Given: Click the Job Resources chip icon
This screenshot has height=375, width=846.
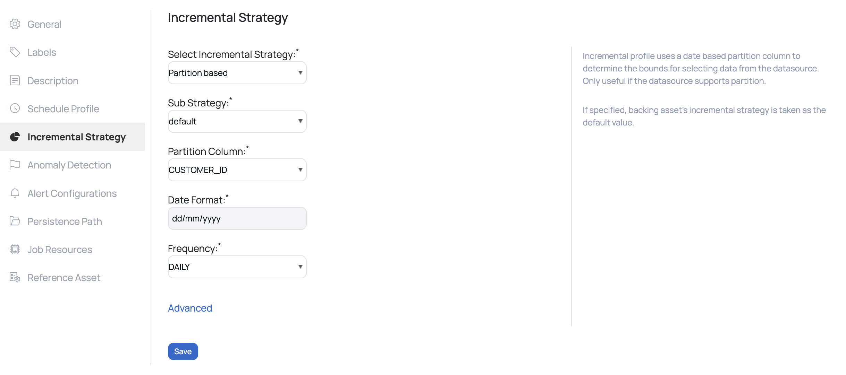Looking at the screenshot, I should (15, 249).
